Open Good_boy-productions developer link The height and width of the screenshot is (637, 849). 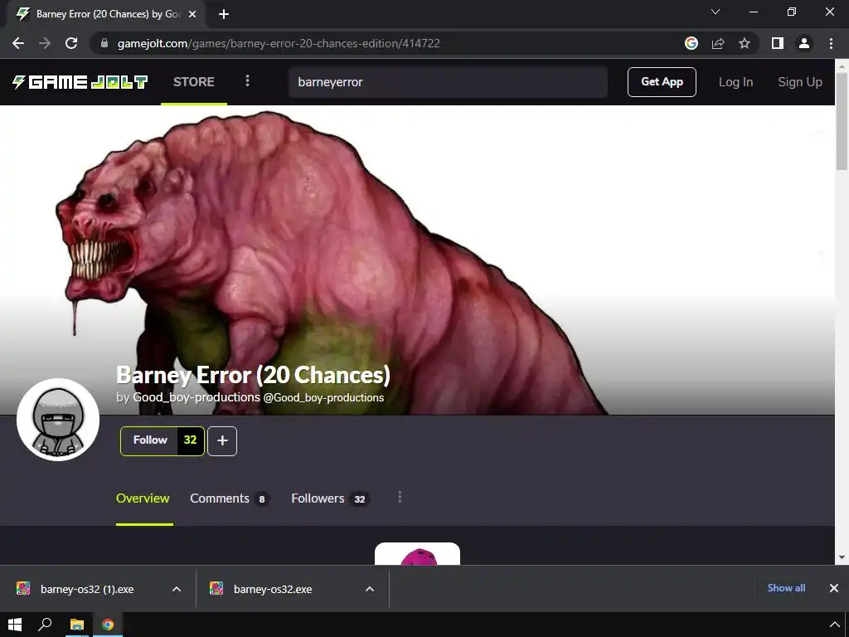[x=196, y=397]
